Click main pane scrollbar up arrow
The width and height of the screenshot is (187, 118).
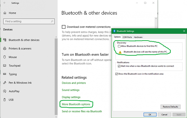pos(156,19)
